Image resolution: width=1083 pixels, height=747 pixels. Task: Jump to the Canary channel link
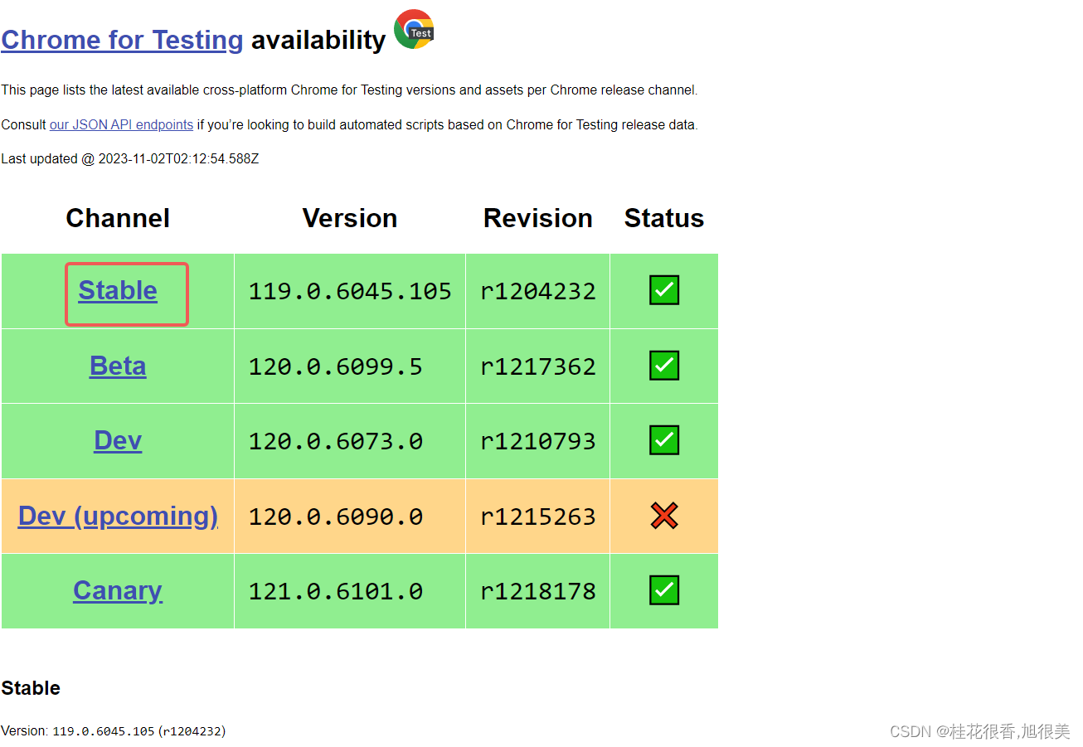pyautogui.click(x=118, y=590)
